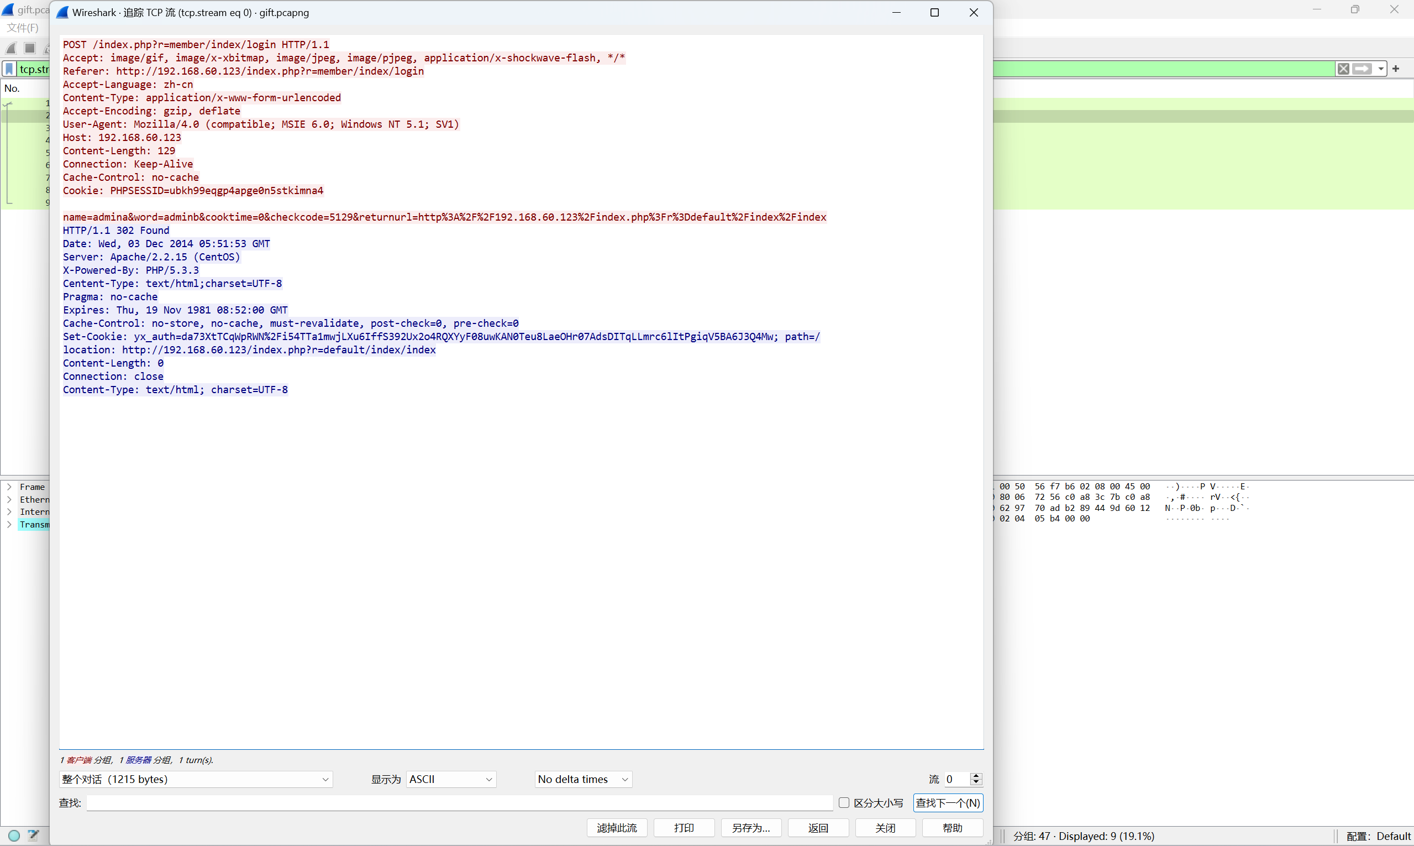Minimize the Follow TCP Stream dialog
This screenshot has height=846, width=1414.
tap(896, 13)
